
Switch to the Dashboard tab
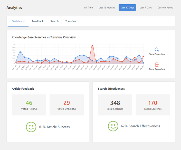pyautogui.click(x=18, y=21)
